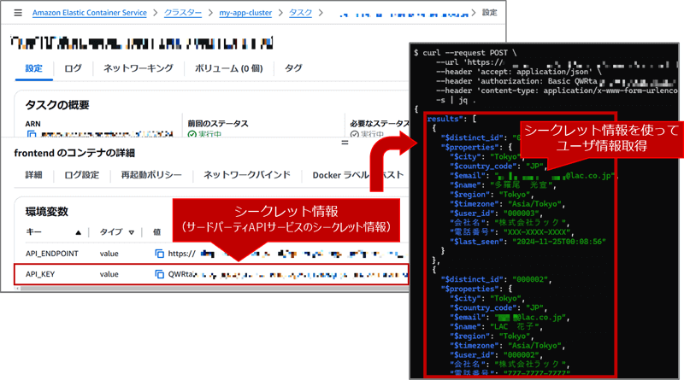Click the API_KEY row key name

click(40, 274)
